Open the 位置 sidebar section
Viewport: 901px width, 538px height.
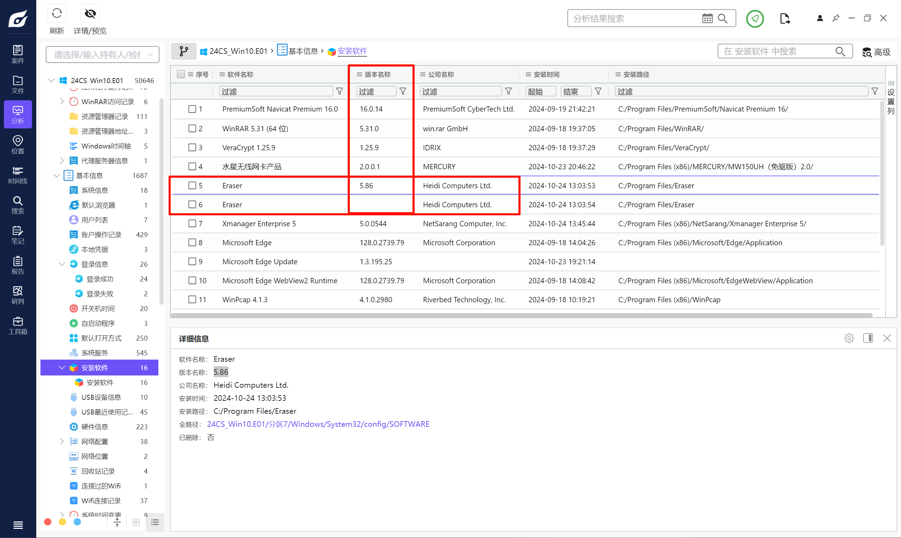pos(18,145)
